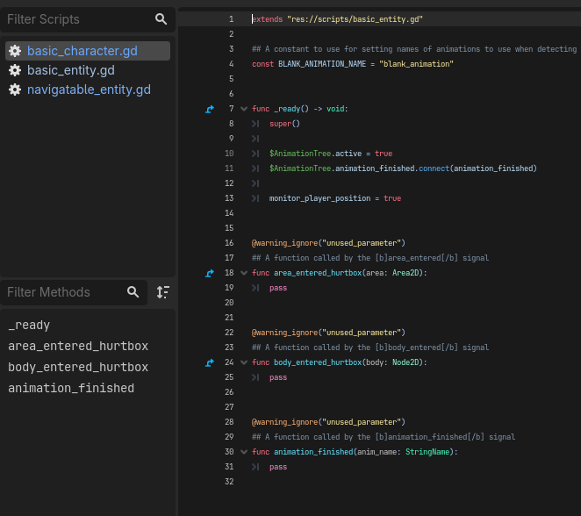Open basic_character.gd in script list
Viewport: 581px width, 516px height.
[x=88, y=51]
